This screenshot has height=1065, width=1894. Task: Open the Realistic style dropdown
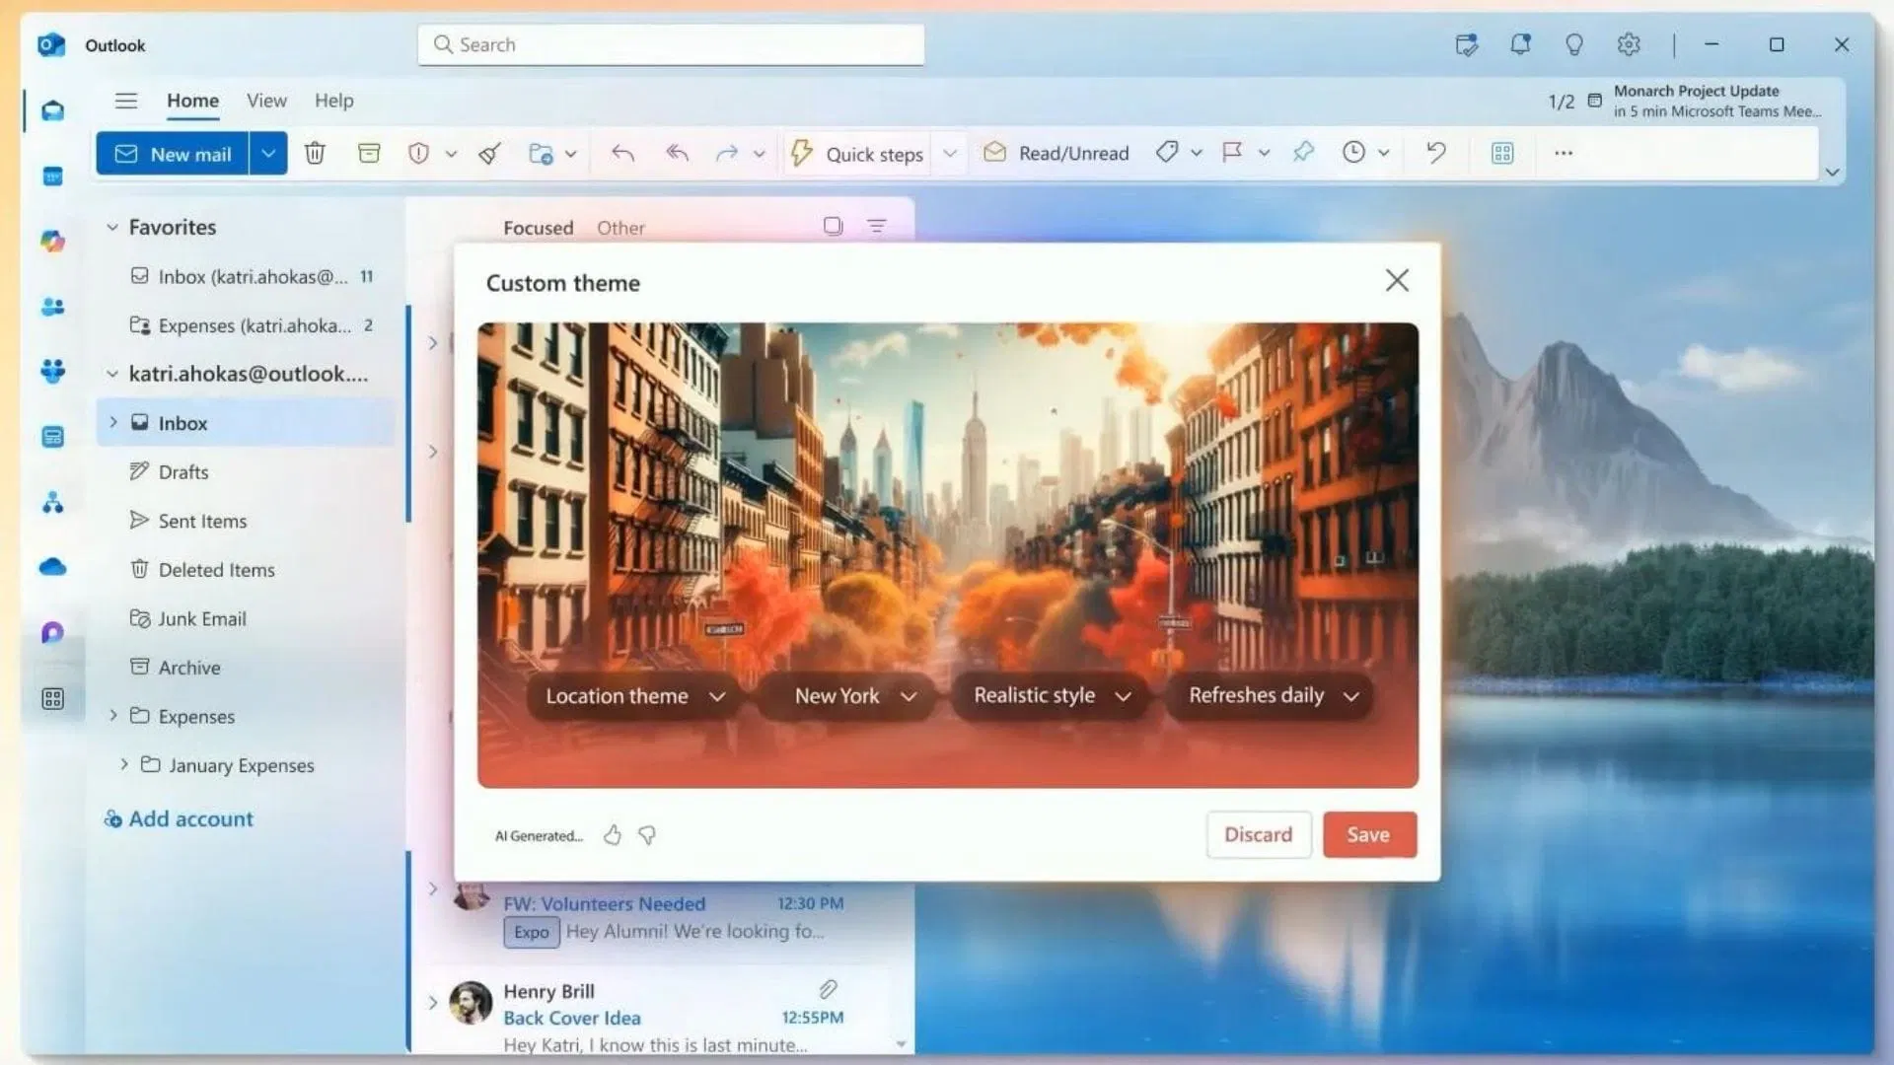tap(1051, 696)
